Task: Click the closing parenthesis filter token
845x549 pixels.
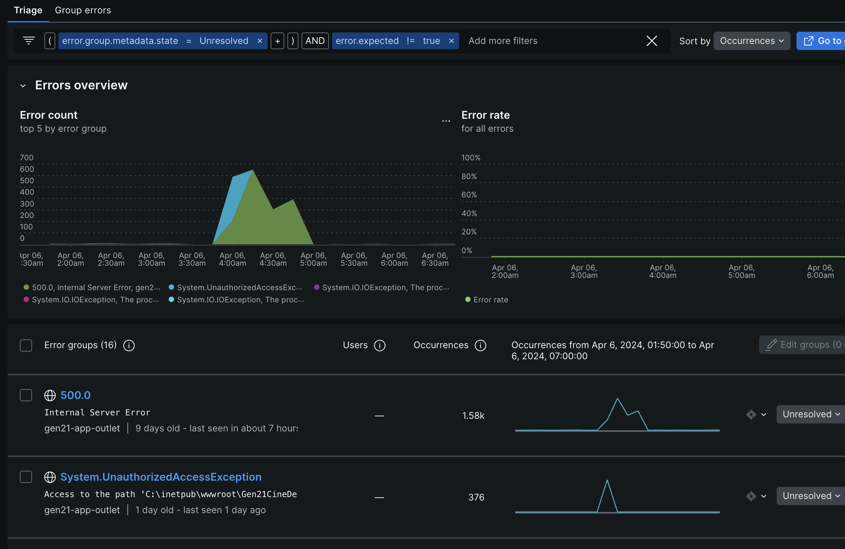Action: pyautogui.click(x=293, y=41)
